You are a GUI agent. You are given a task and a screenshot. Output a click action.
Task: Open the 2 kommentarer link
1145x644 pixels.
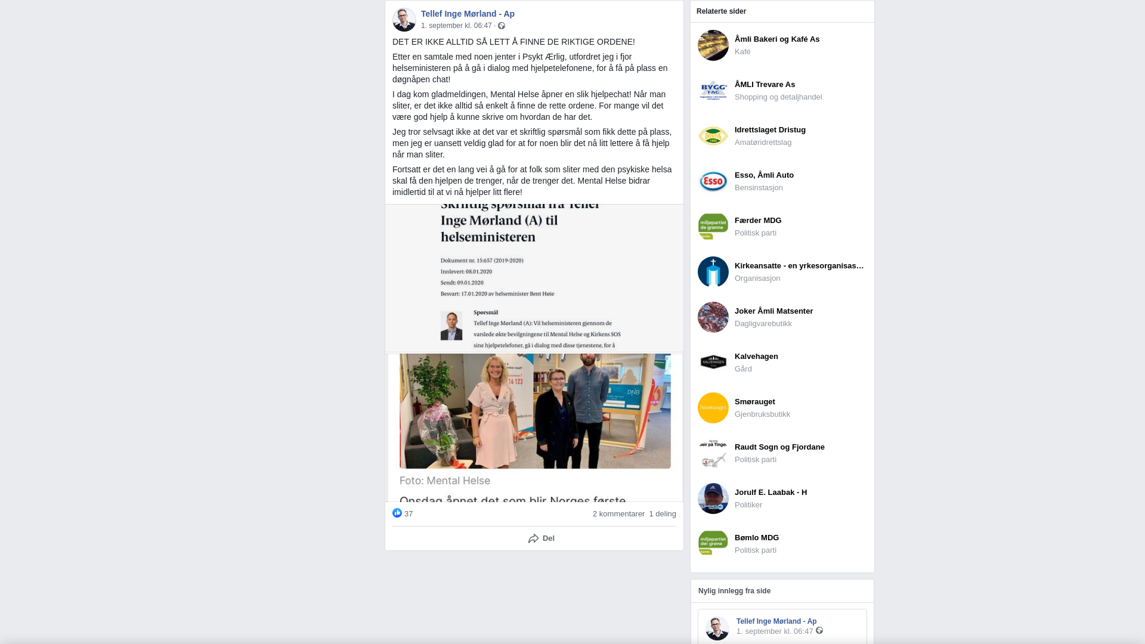click(618, 514)
